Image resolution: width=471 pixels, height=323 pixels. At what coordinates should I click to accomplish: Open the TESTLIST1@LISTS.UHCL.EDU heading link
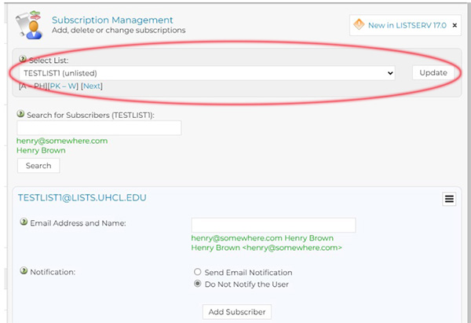pos(82,198)
